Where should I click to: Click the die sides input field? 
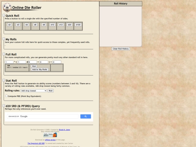[x=33, y=62]
